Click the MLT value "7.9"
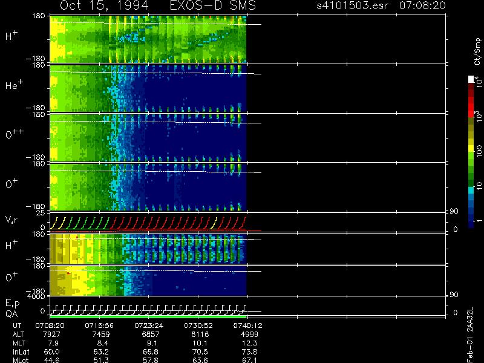The image size is (484, 363). [x=53, y=343]
